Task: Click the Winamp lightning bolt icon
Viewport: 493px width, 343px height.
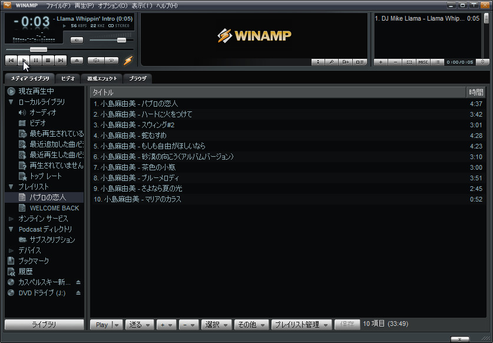Action: tap(127, 60)
